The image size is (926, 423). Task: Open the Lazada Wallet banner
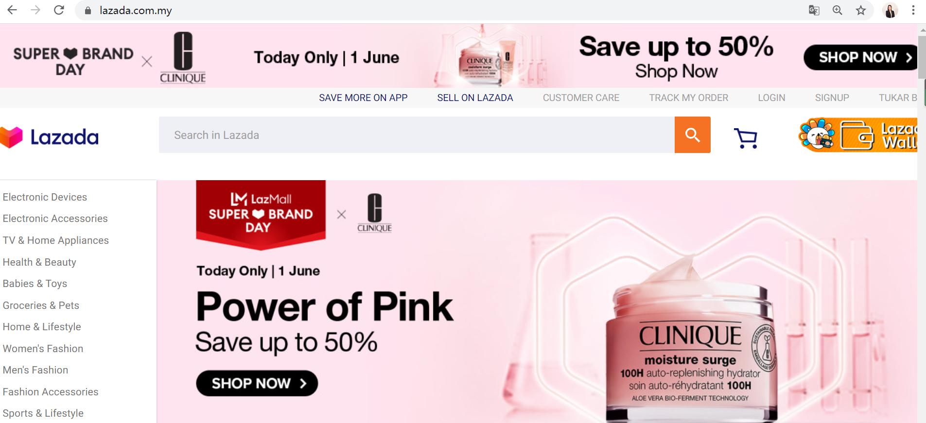point(858,135)
